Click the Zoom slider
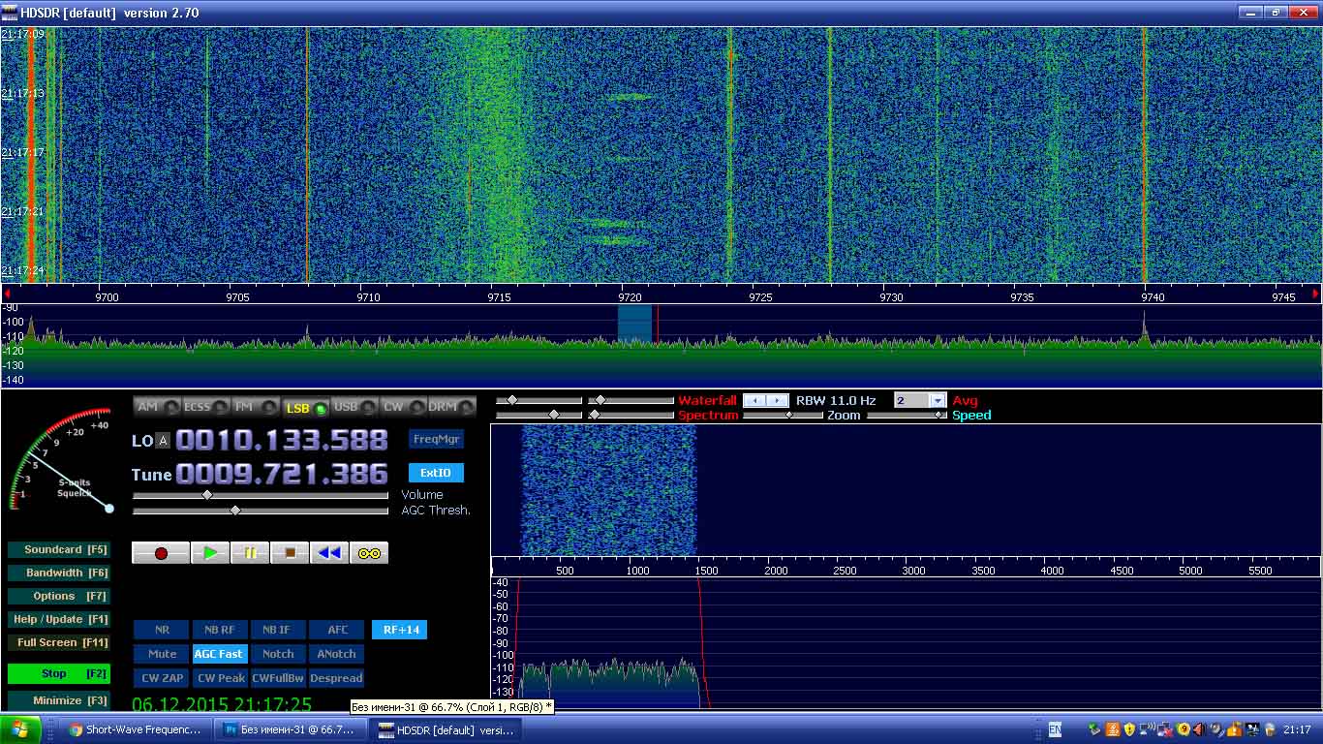The height and width of the screenshot is (744, 1323). tap(782, 415)
